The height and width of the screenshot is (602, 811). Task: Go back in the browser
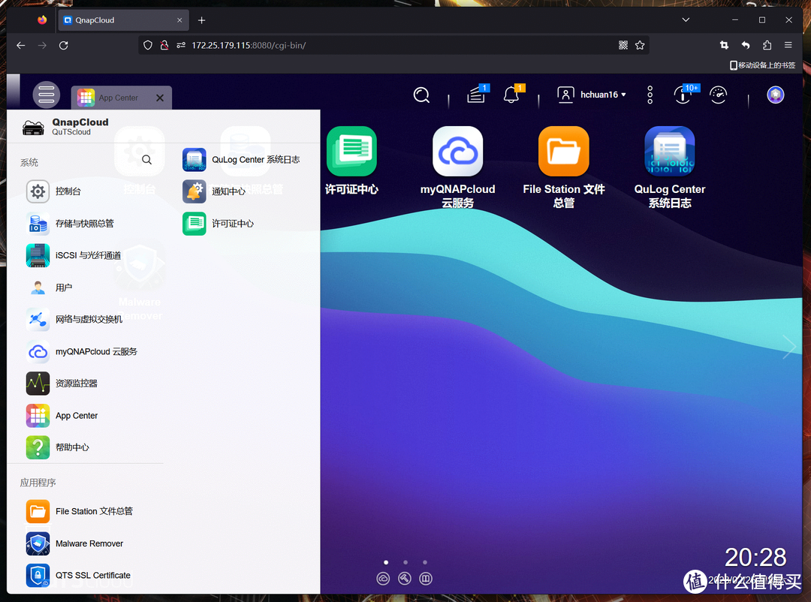21,46
